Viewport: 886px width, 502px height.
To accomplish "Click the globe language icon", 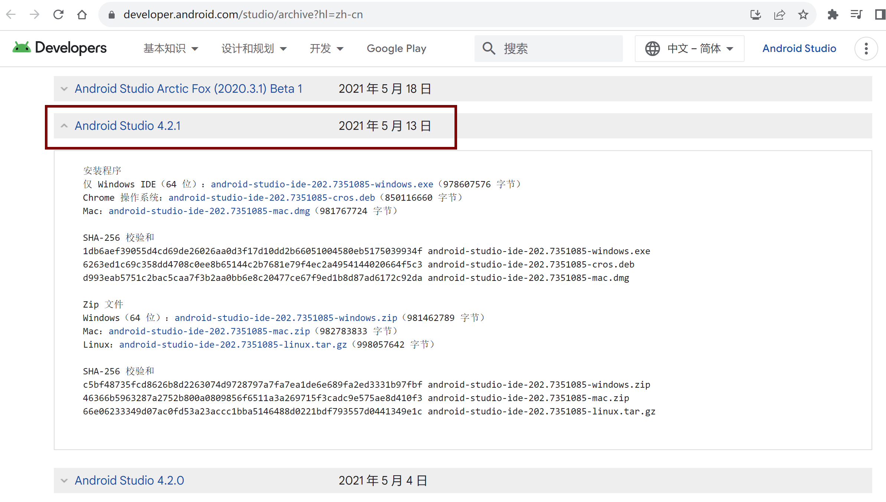I will pos(652,49).
